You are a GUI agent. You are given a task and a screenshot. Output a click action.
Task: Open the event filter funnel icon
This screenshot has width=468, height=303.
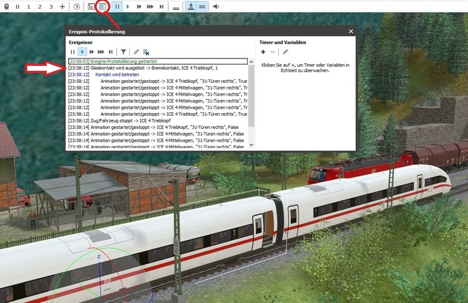(124, 52)
